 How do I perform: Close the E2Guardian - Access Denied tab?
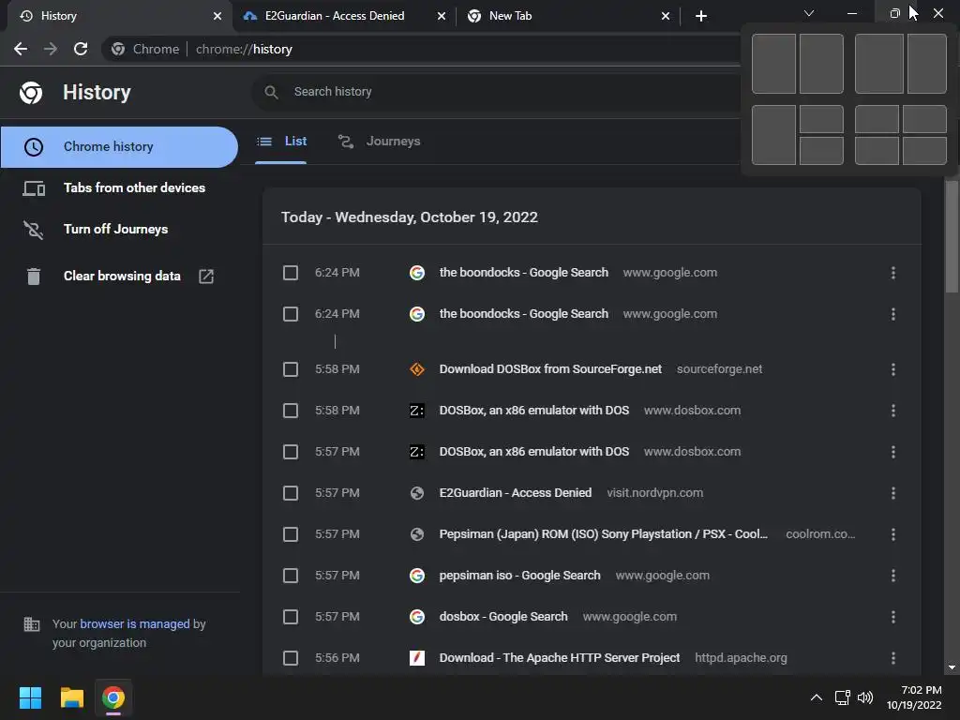pyautogui.click(x=442, y=16)
